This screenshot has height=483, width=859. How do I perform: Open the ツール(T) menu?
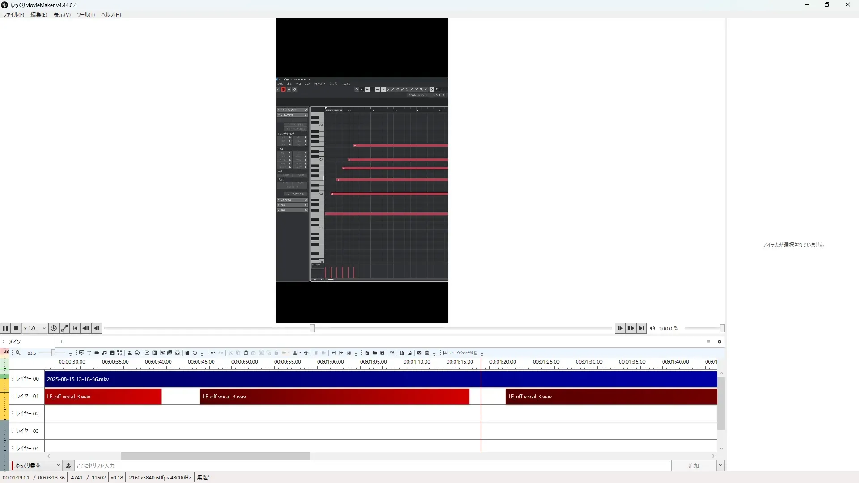click(x=85, y=15)
